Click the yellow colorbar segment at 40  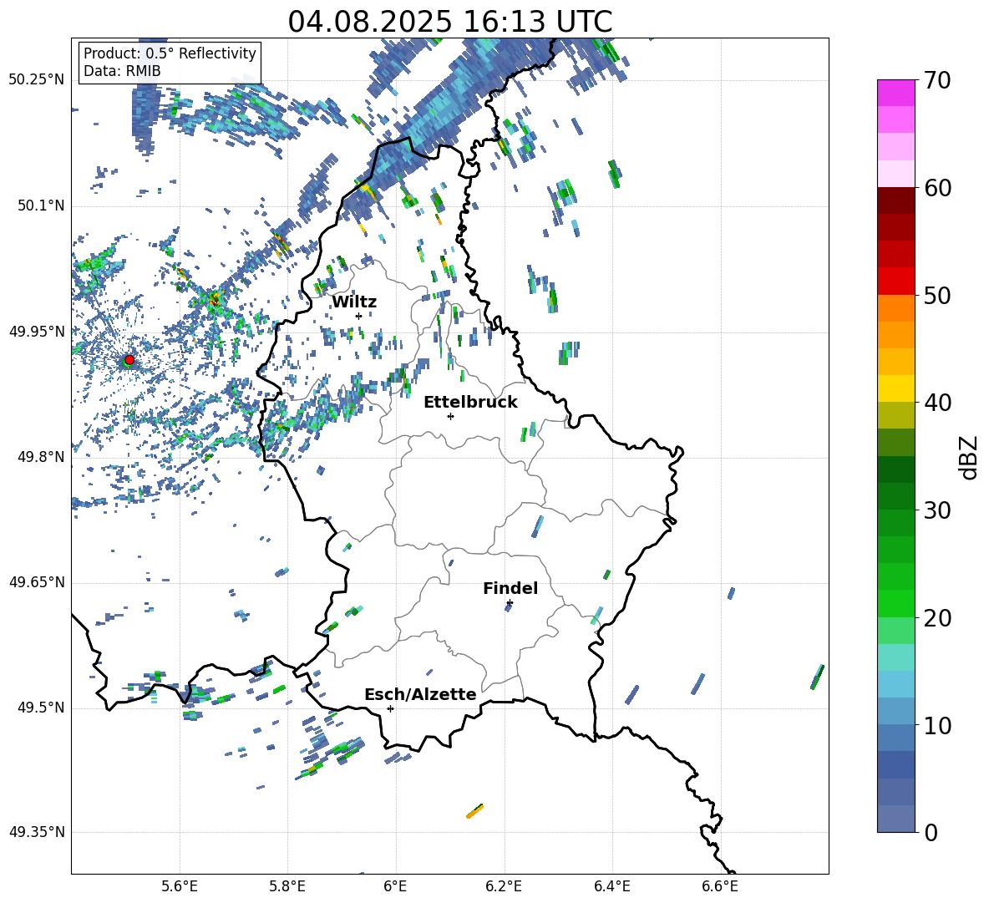point(895,388)
